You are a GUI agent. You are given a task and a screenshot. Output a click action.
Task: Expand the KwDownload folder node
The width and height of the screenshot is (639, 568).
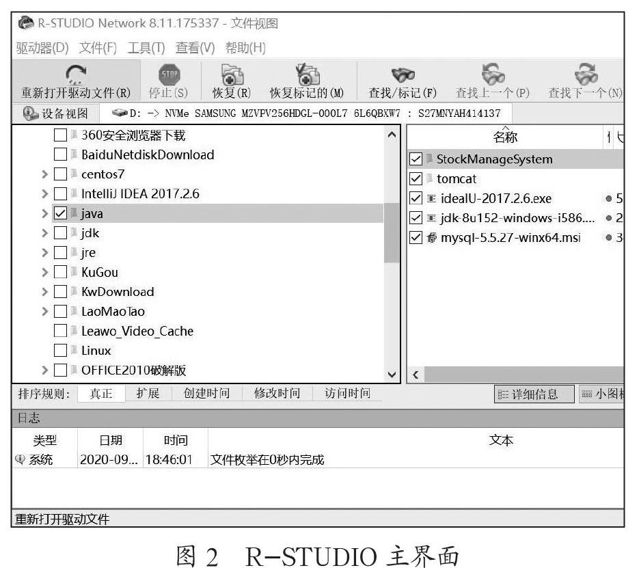pyautogui.click(x=45, y=291)
